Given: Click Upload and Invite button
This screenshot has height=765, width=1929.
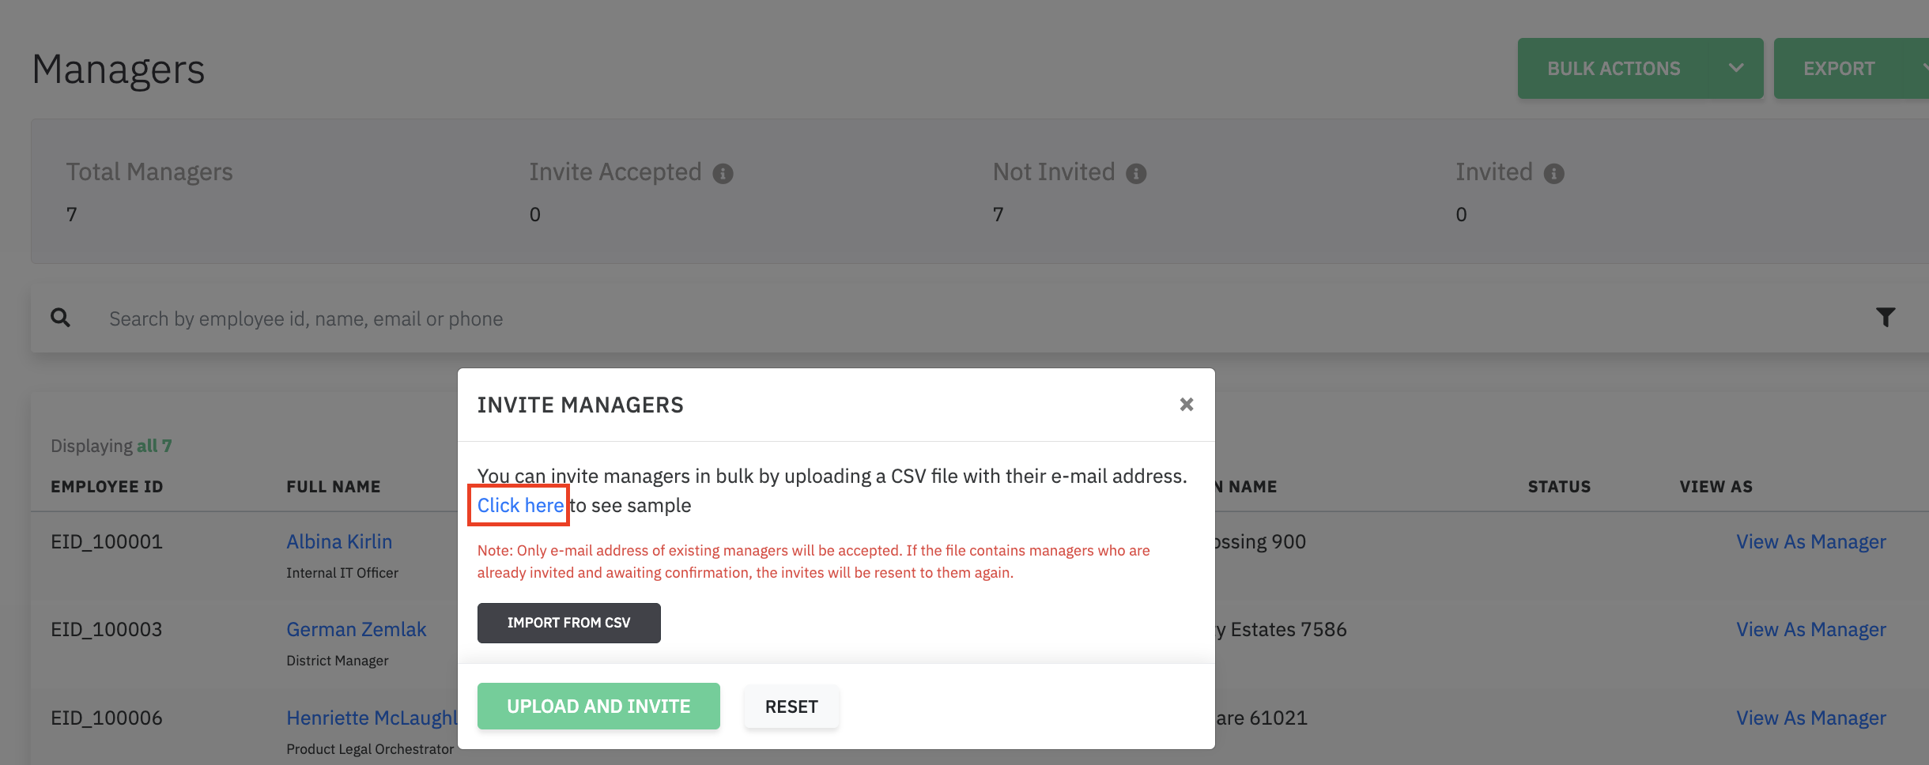Looking at the screenshot, I should point(598,706).
